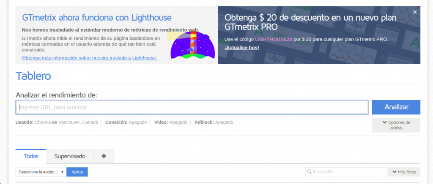Click the Conexión: Apagado setting
433x184 pixels.
[x=126, y=122]
